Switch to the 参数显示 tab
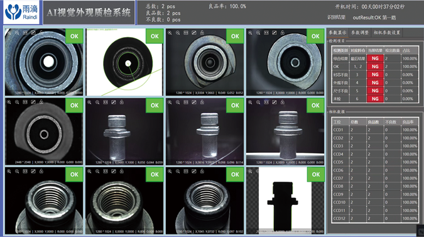 pyautogui.click(x=337, y=33)
